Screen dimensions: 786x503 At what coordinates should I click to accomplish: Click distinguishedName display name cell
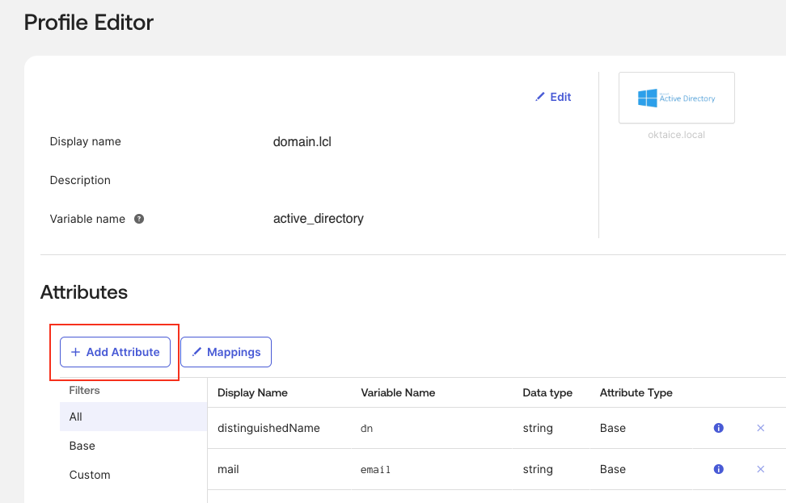(x=268, y=428)
